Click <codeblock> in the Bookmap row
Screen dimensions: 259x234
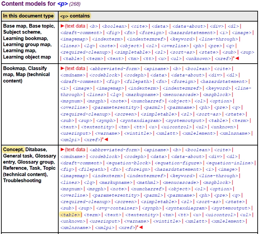(x=105, y=75)
